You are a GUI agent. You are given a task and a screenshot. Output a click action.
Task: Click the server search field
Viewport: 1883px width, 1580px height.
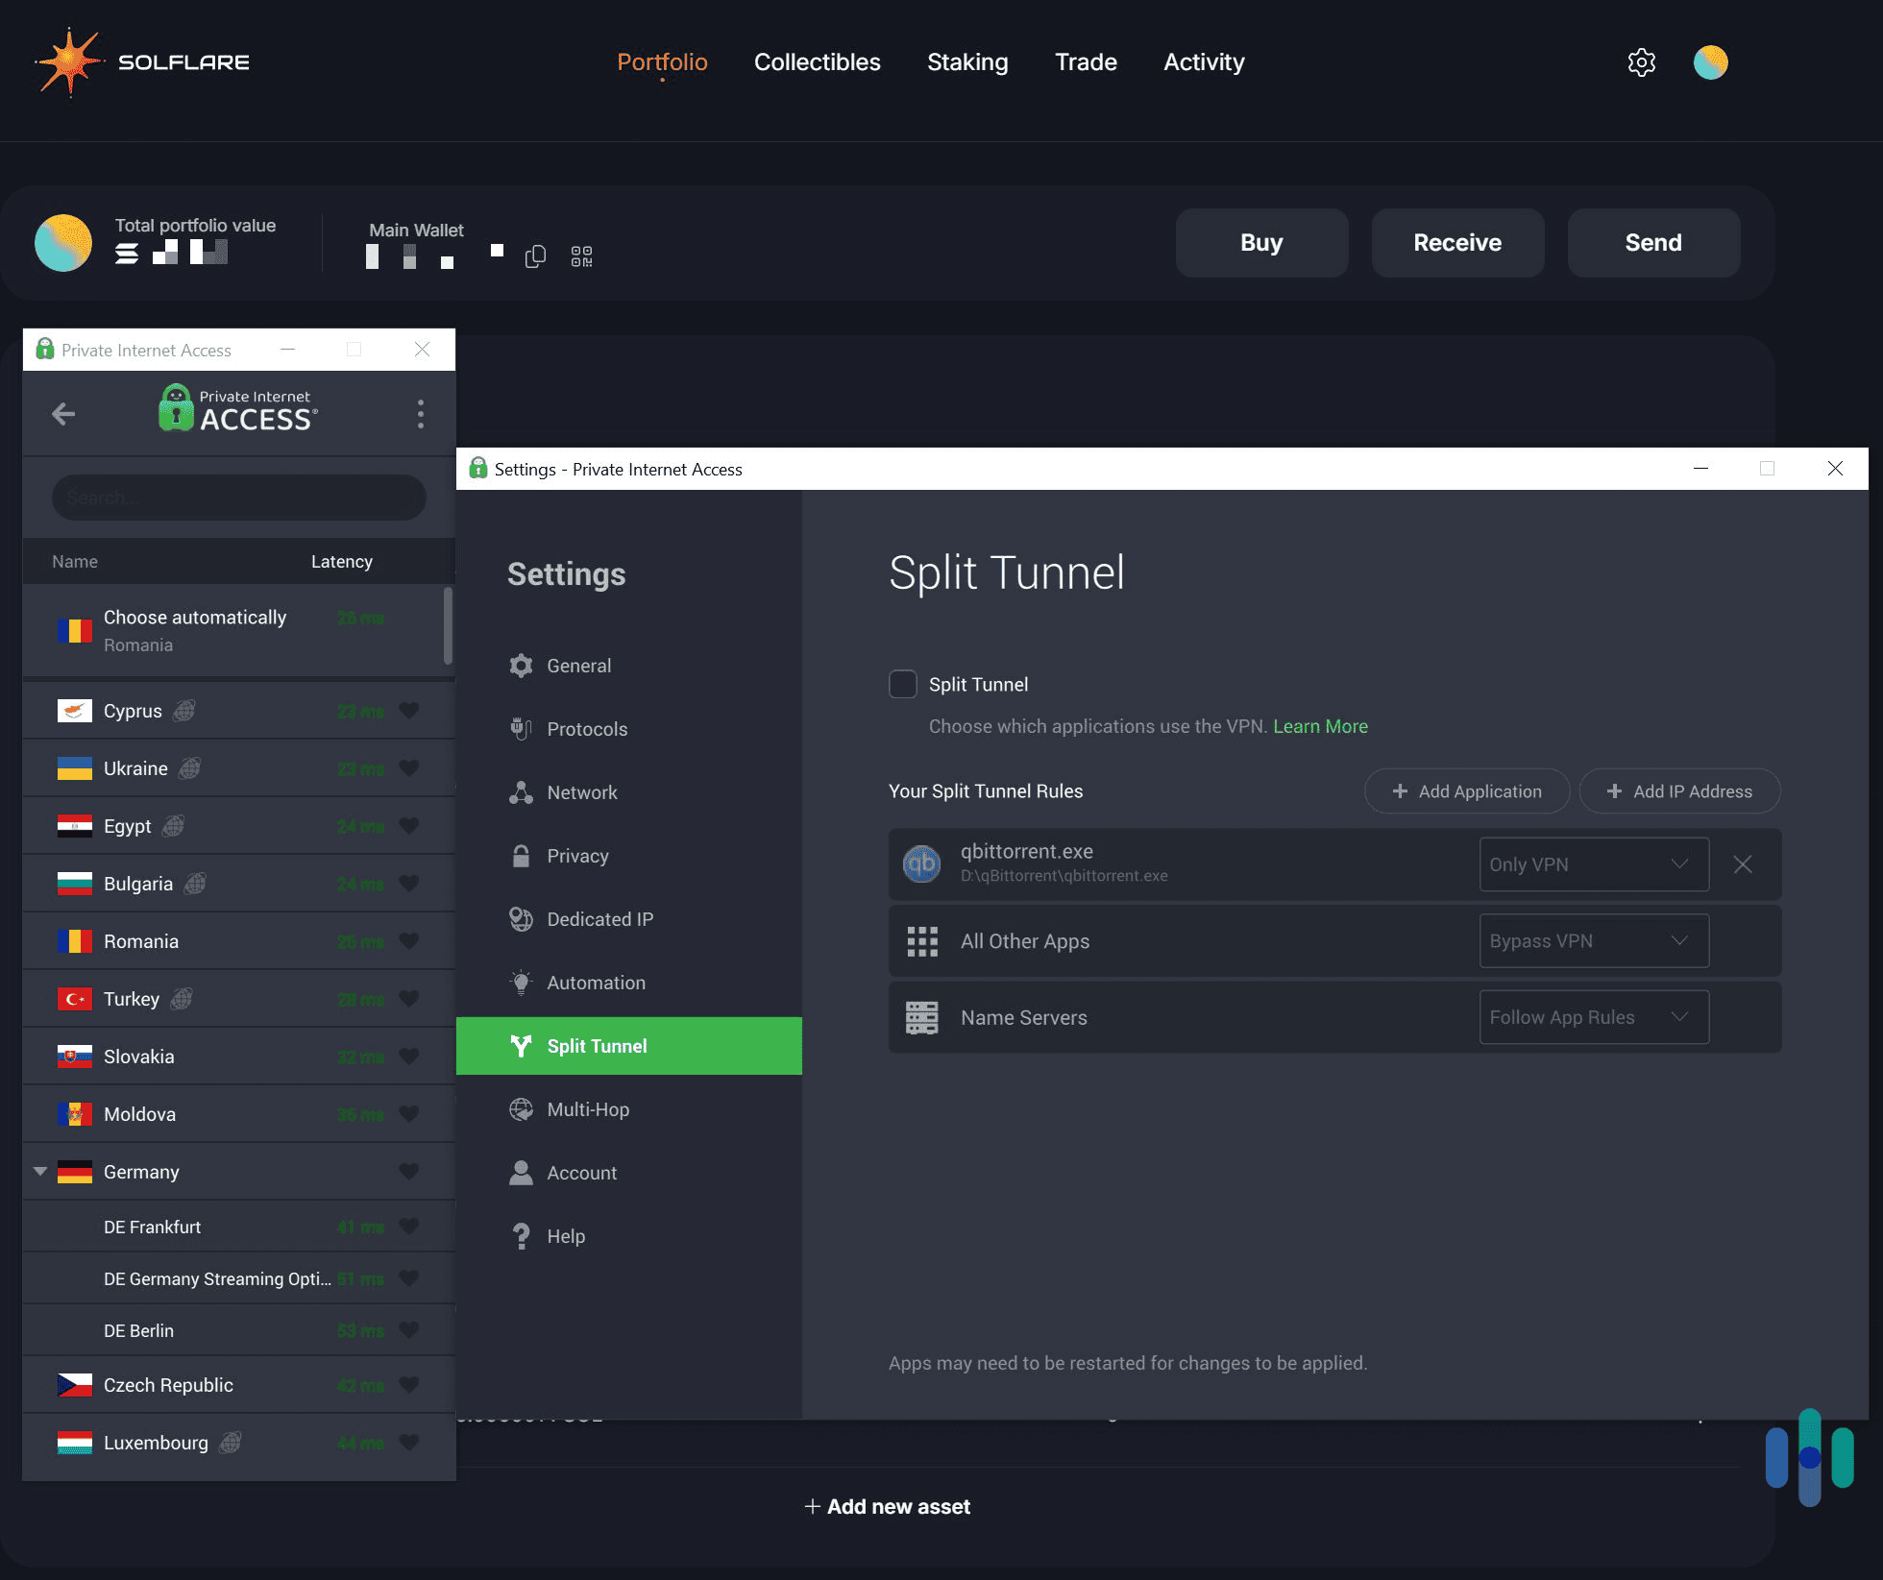coord(237,497)
